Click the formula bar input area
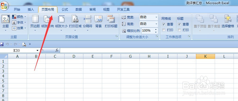This screenshot has height=101, width=238. (x=149, y=50)
